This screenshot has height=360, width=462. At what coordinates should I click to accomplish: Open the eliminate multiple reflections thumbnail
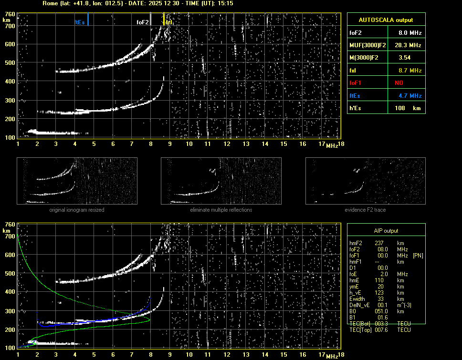pos(221,181)
